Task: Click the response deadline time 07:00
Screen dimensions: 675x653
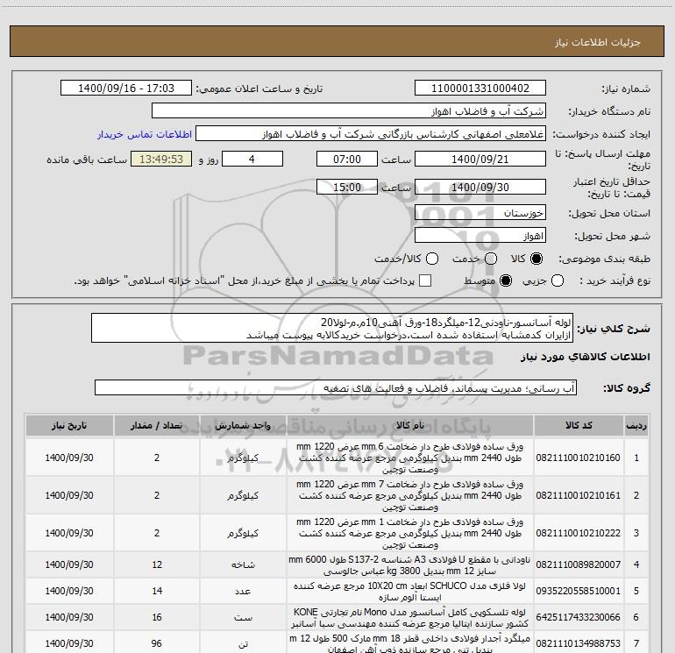Action: (x=347, y=160)
